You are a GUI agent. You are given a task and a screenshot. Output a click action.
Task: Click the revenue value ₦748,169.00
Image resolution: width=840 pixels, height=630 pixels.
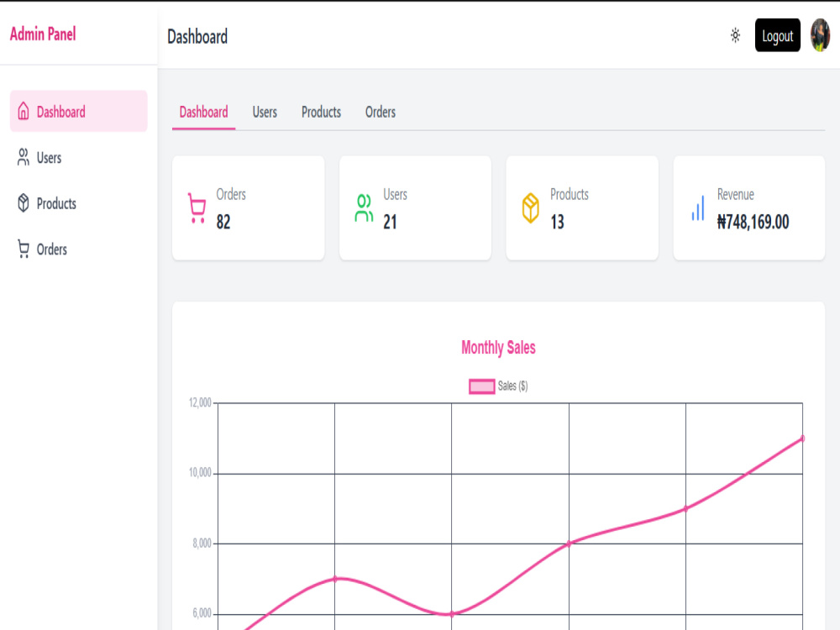[753, 221]
